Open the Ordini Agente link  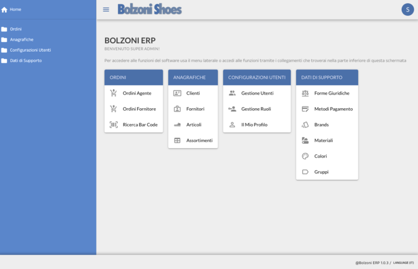pyautogui.click(x=137, y=93)
